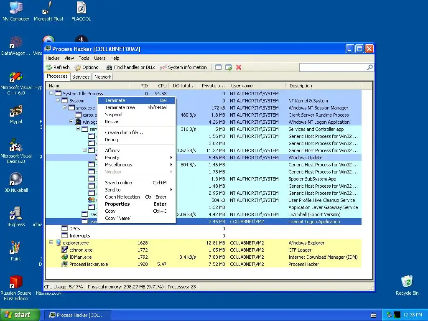The height and width of the screenshot is (321, 428).
Task: Click the Start button
Action: [x=20, y=315]
